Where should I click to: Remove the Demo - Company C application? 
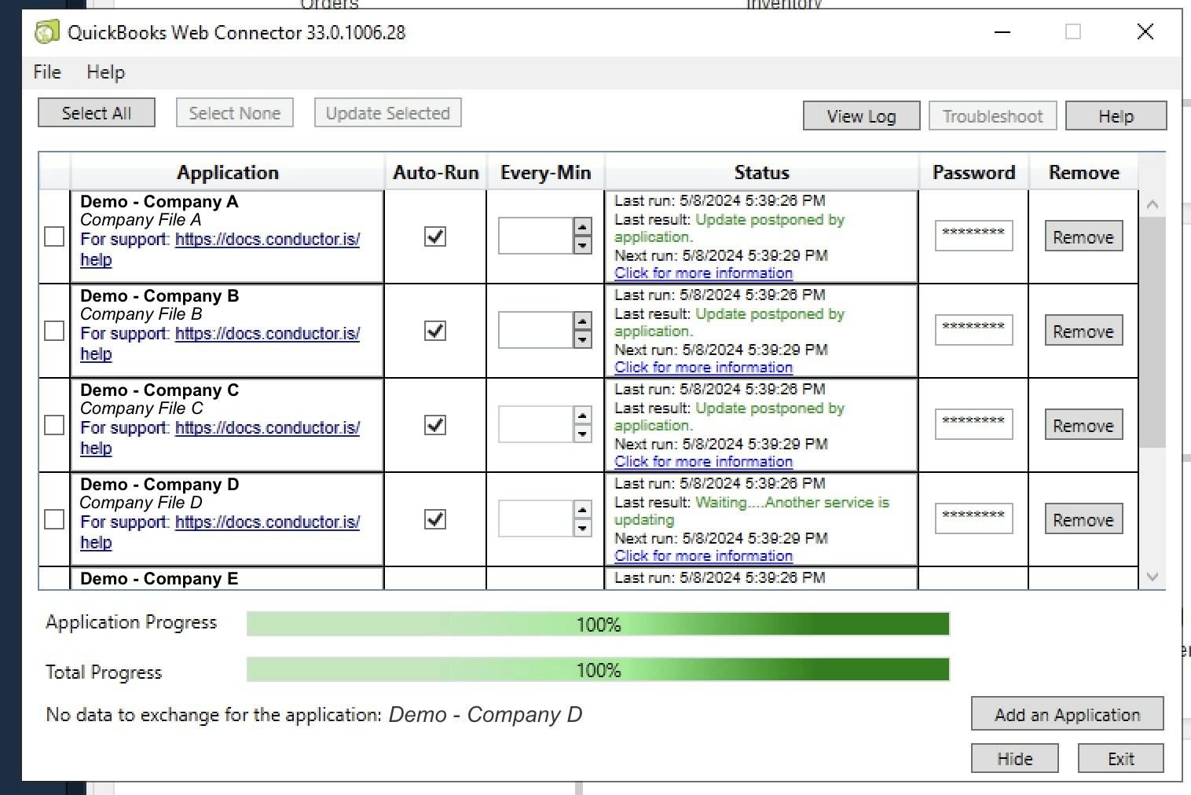tap(1083, 425)
